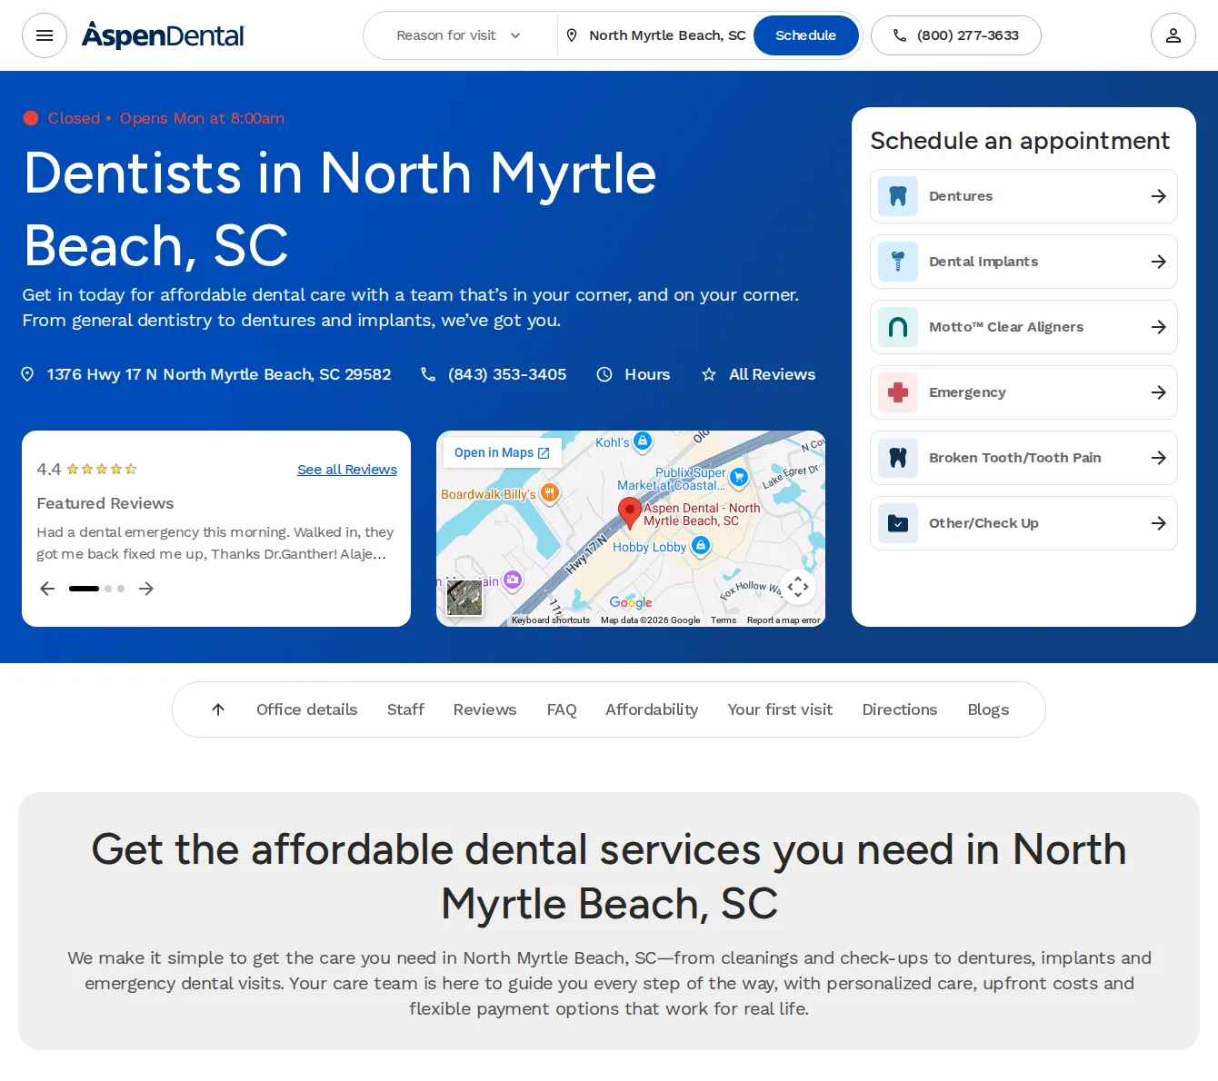The height and width of the screenshot is (1081, 1218).
Task: Show next featured review
Action: (x=146, y=589)
